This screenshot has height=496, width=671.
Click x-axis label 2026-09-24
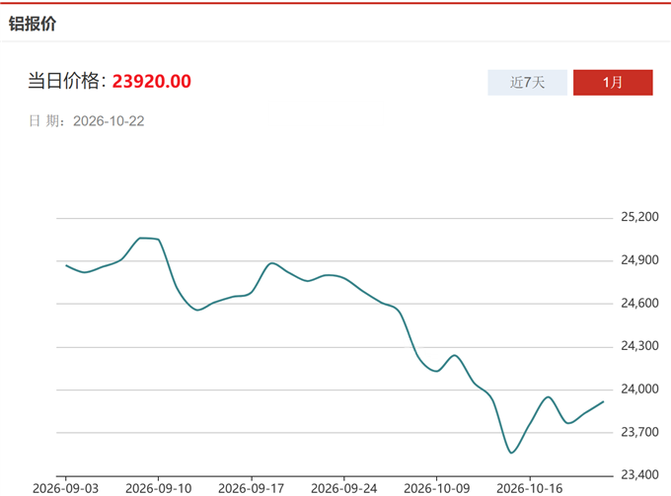tap(344, 488)
